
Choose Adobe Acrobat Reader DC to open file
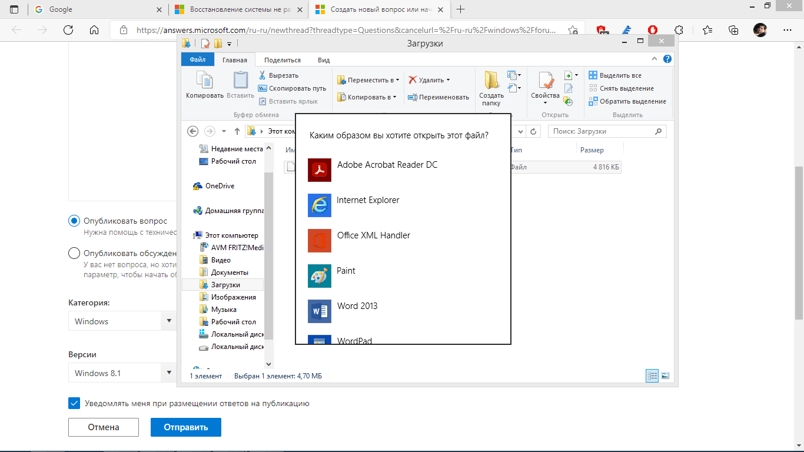tap(403, 170)
